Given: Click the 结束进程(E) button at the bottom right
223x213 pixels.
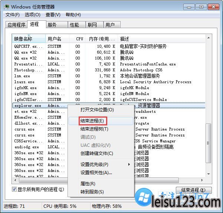Looking at the screenshot, I should coord(194,190).
